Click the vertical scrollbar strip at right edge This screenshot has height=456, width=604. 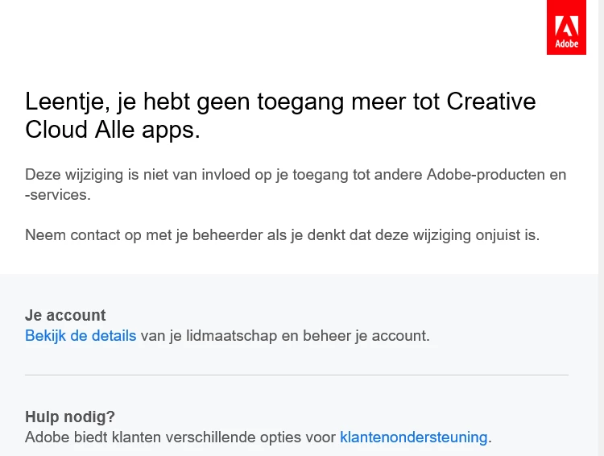pos(601,228)
